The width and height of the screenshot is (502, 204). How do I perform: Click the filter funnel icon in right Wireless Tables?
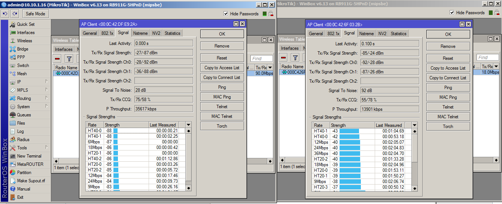click(x=295, y=57)
